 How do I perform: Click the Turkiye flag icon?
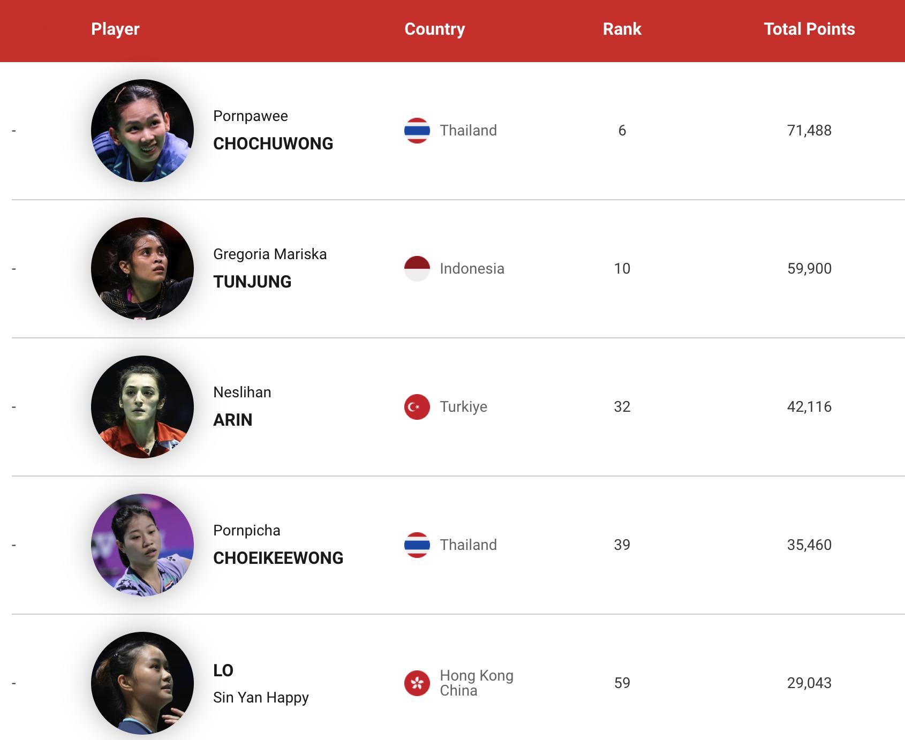point(417,407)
